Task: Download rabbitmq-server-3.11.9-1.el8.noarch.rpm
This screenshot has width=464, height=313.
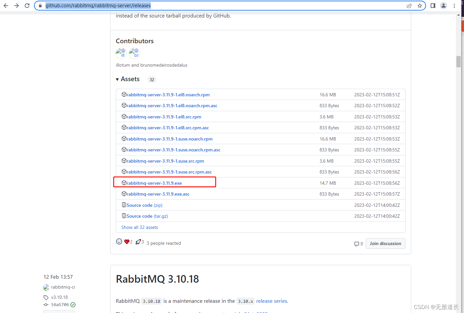Action: [x=168, y=95]
